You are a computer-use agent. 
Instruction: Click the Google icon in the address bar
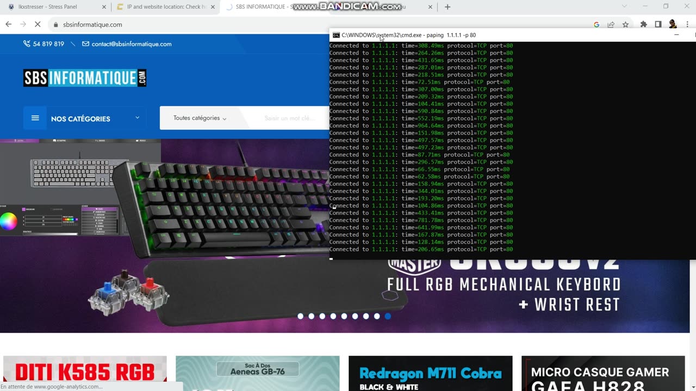596,24
